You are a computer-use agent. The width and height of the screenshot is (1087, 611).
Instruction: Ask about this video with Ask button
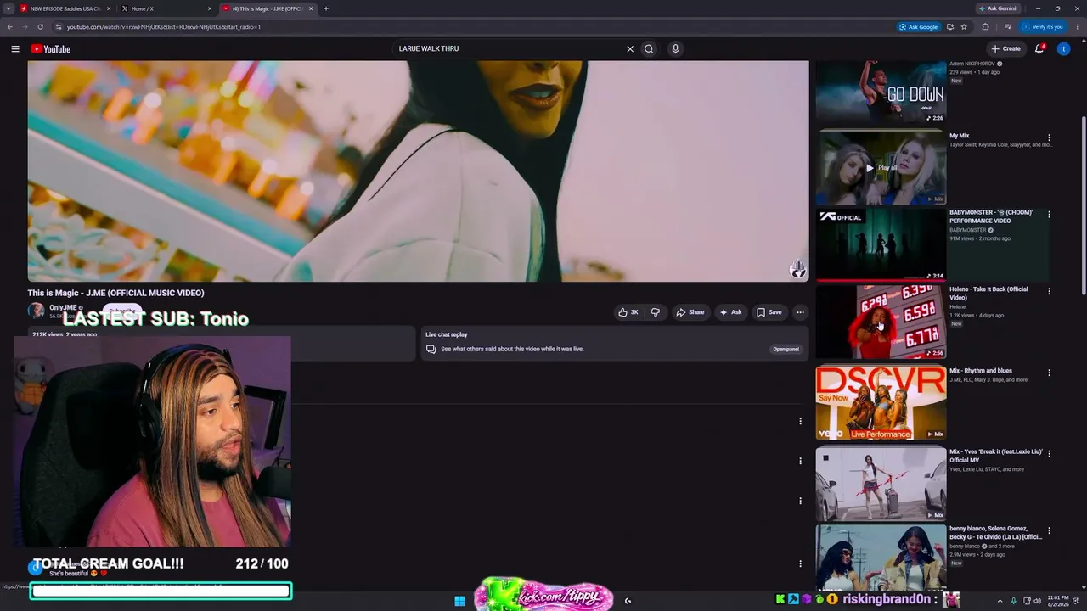730,312
